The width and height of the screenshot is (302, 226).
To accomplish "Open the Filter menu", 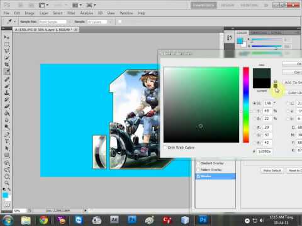I will click(x=71, y=13).
